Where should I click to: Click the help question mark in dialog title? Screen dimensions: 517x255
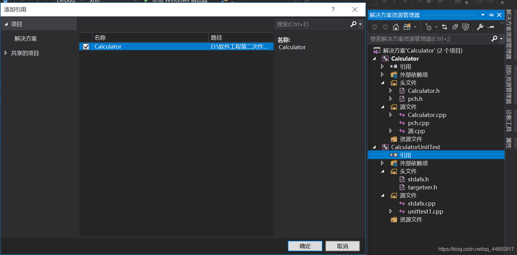(333, 10)
